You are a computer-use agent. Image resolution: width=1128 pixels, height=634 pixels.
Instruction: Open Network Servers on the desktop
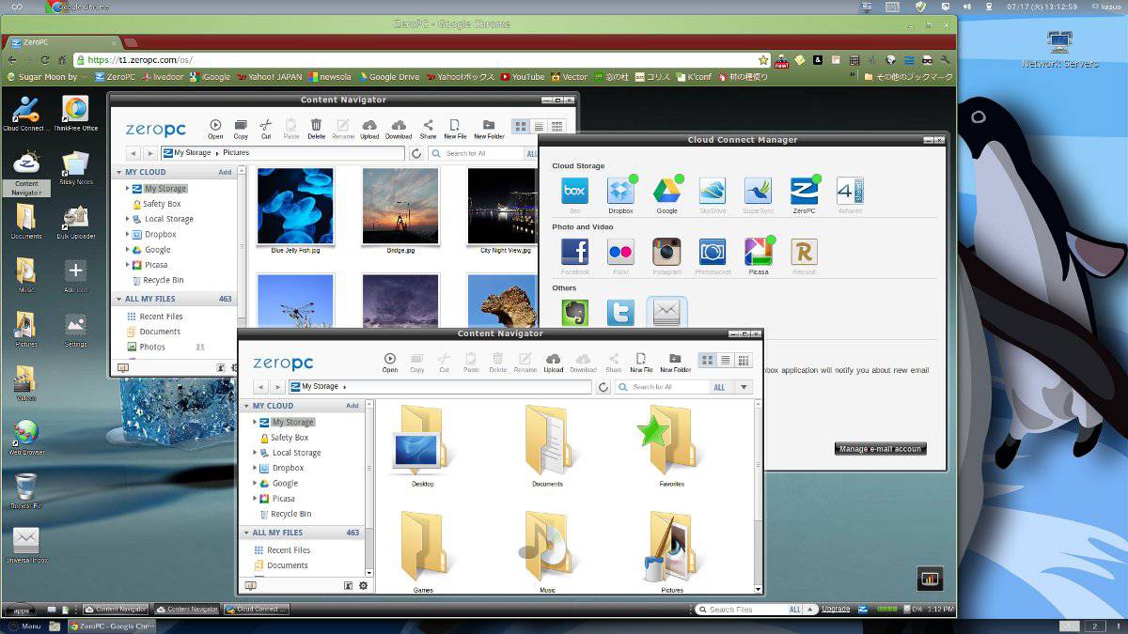point(1059,49)
